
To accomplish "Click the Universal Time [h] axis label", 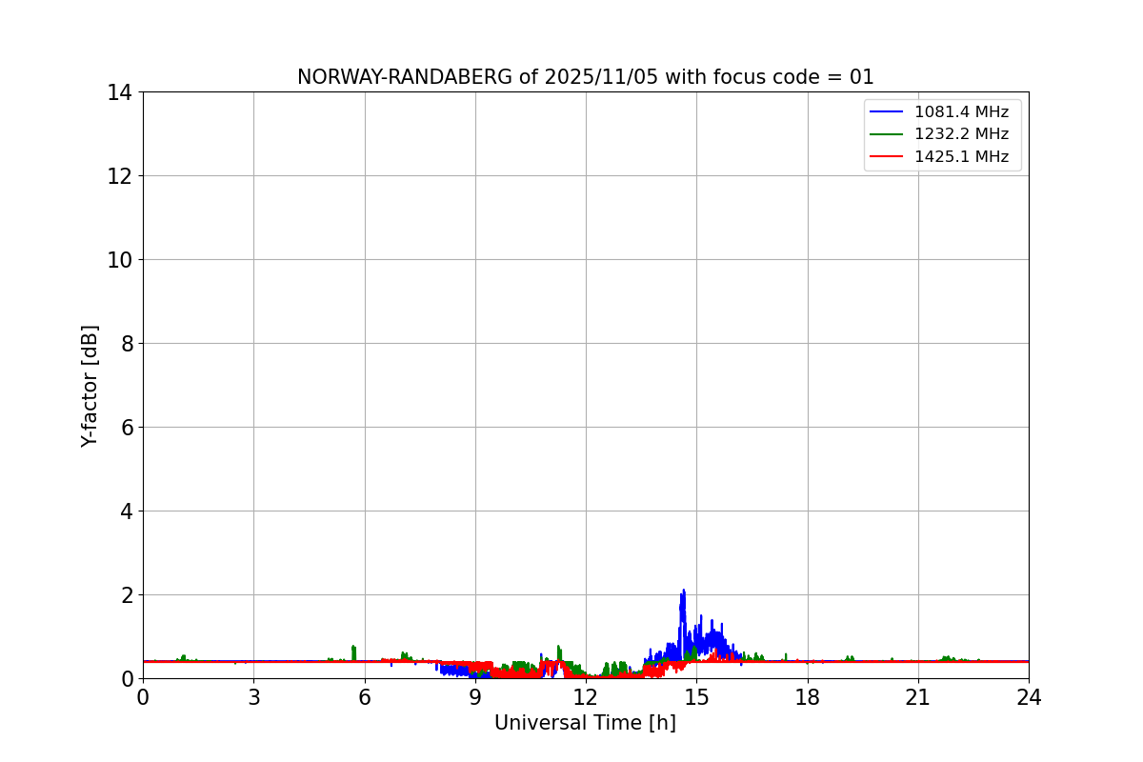I will tap(585, 724).
